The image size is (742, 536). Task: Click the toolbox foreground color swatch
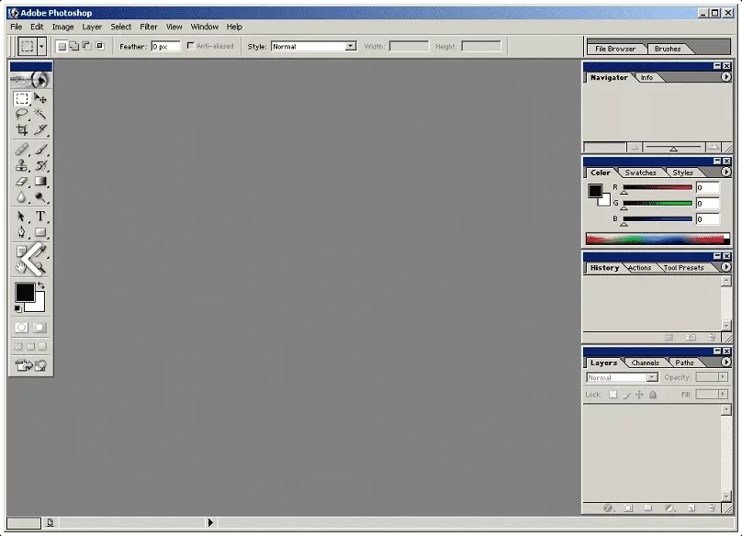pyautogui.click(x=25, y=293)
